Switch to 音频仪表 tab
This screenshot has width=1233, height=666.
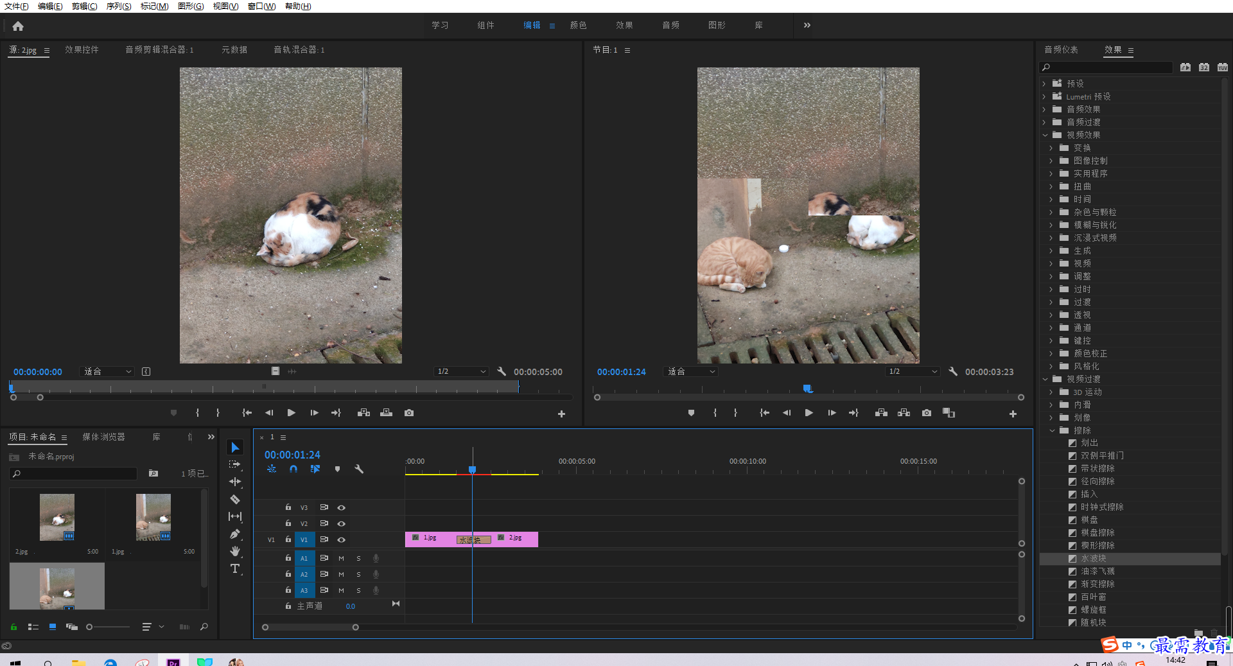coord(1061,49)
